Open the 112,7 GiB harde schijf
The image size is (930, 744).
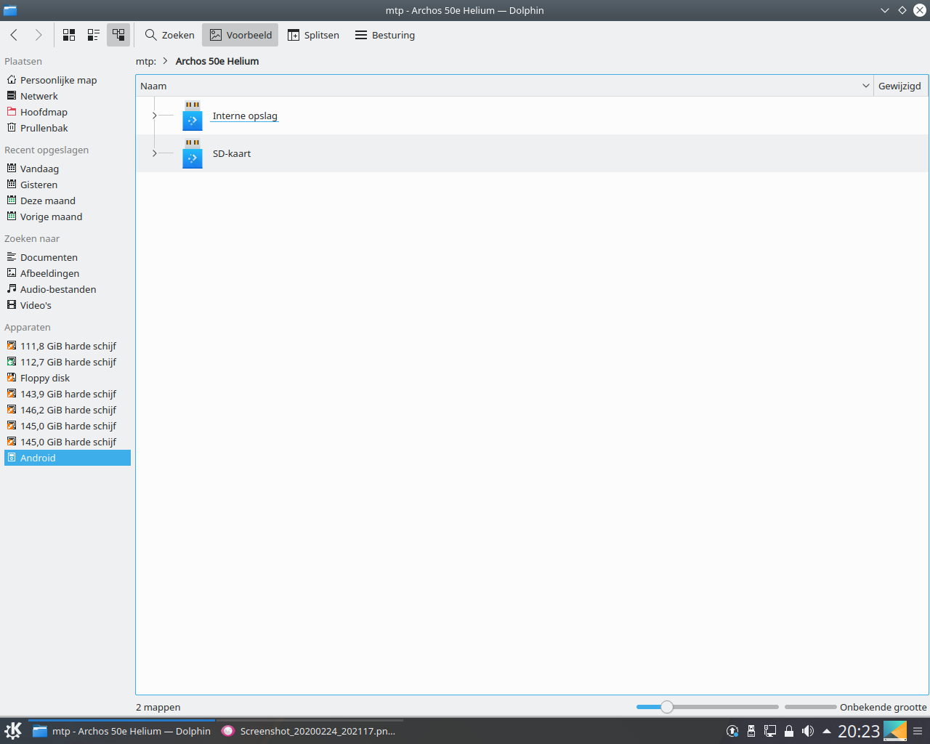click(x=68, y=362)
